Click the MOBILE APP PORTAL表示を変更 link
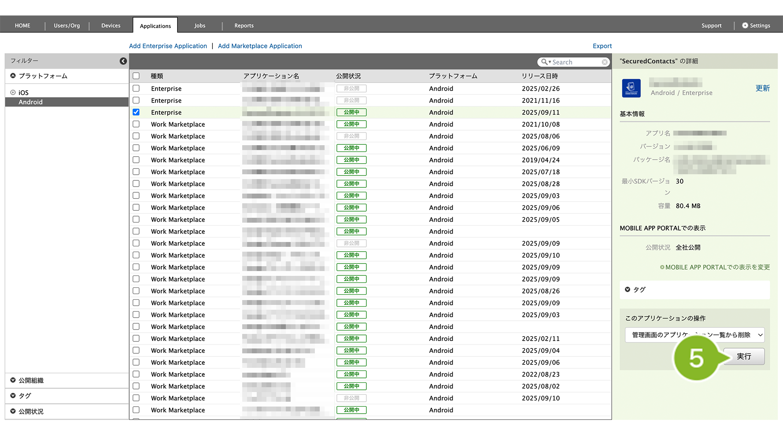Viewport: 783px width, 440px height. pyautogui.click(x=715, y=267)
